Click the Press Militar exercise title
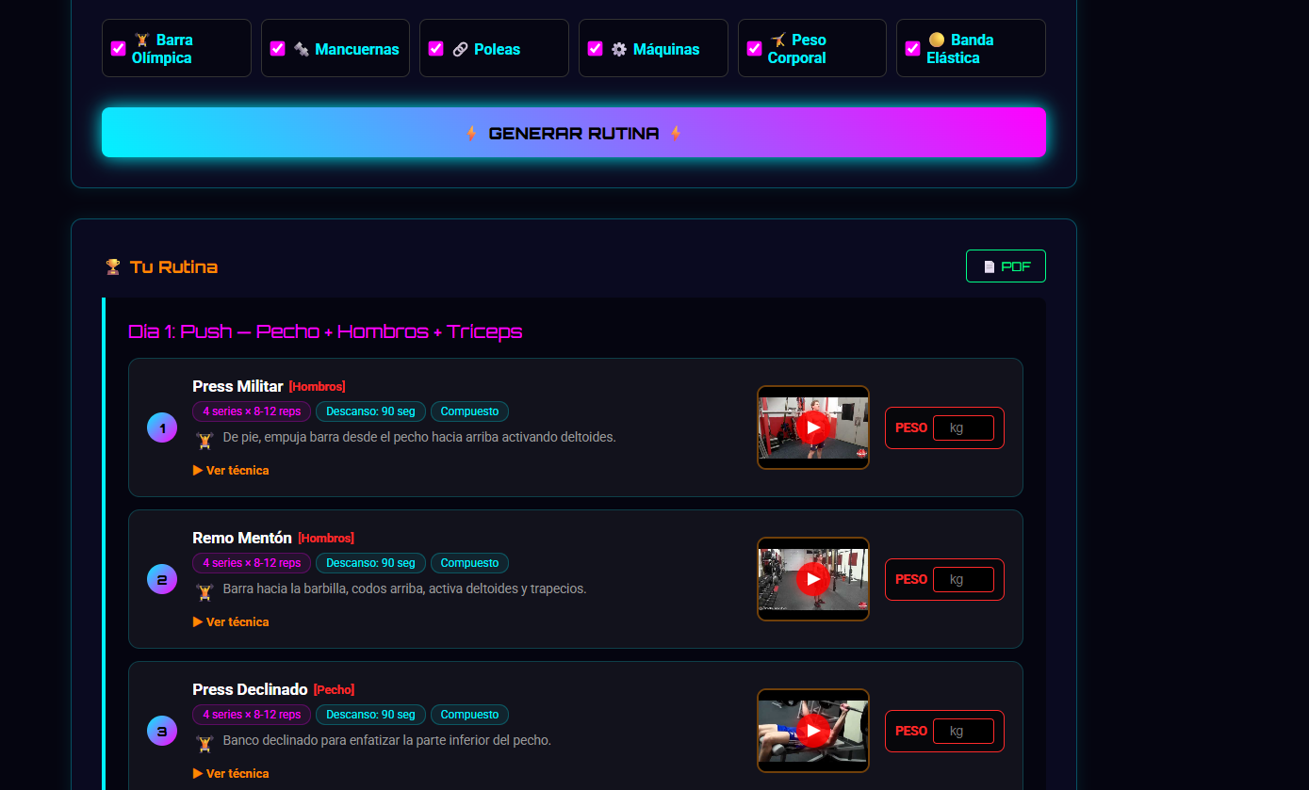The image size is (1309, 790). 237,386
